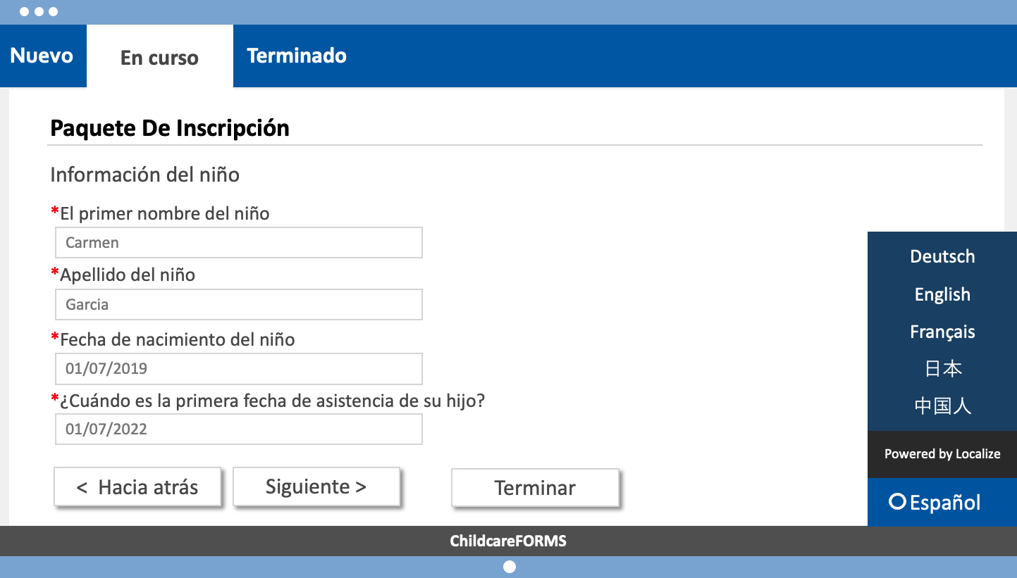The width and height of the screenshot is (1017, 578).
Task: Click the Apellido field containing Garcia
Action: point(239,304)
